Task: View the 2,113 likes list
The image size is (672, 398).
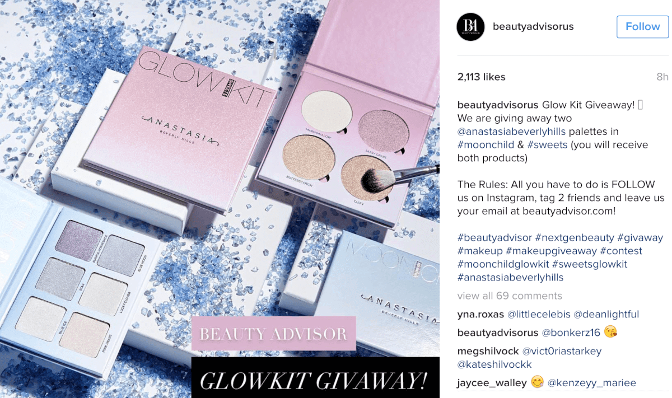Action: click(482, 77)
